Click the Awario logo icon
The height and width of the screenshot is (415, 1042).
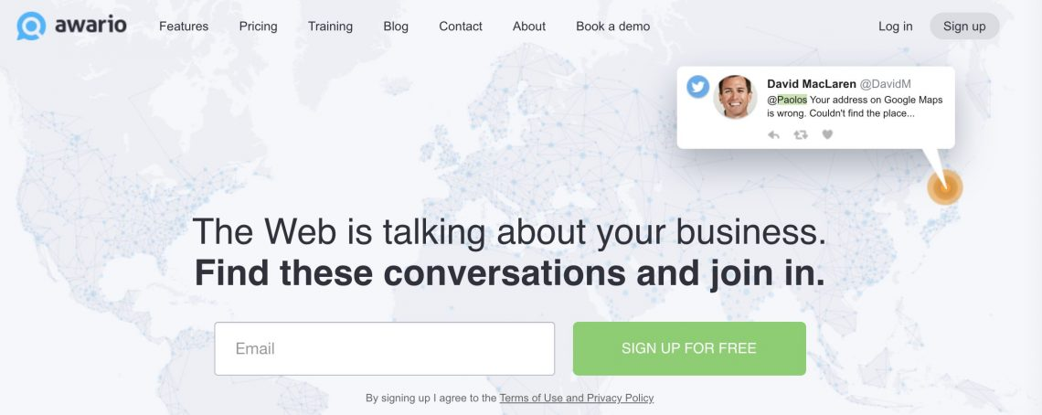point(30,27)
